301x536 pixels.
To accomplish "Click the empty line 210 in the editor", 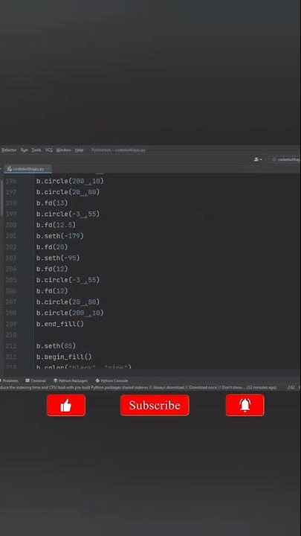I will point(167,335).
